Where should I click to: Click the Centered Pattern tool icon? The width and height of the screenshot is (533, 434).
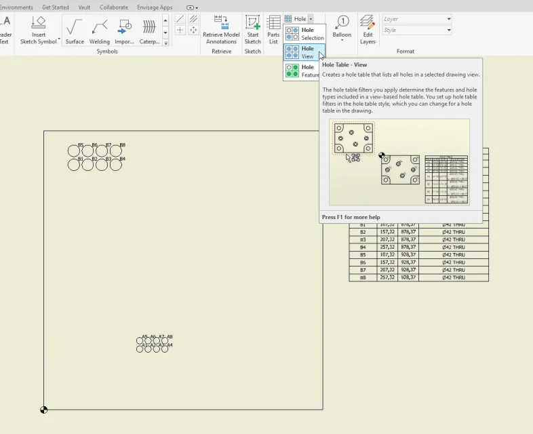[x=193, y=31]
